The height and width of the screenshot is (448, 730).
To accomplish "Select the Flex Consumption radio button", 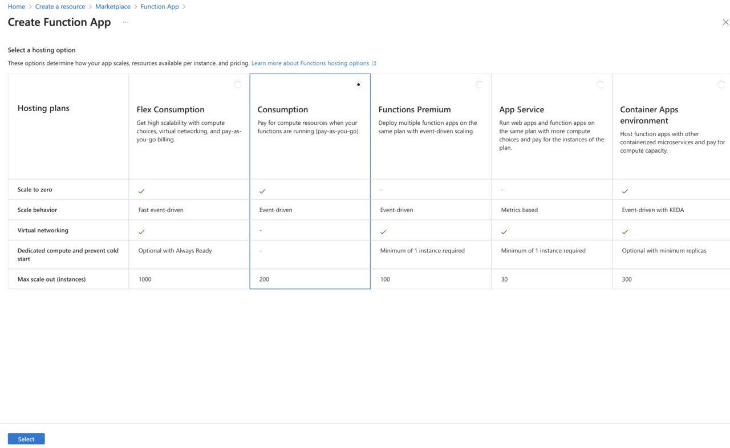I will point(237,84).
